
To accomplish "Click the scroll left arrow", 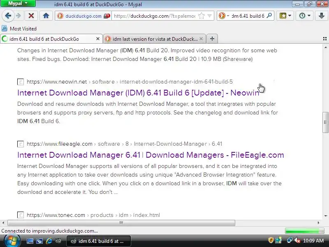I will click(3, 223).
